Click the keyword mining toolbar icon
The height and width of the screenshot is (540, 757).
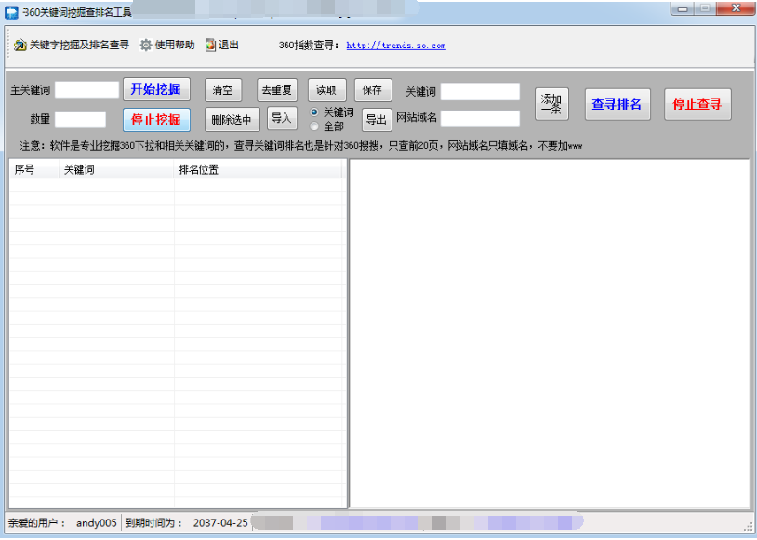[20, 46]
